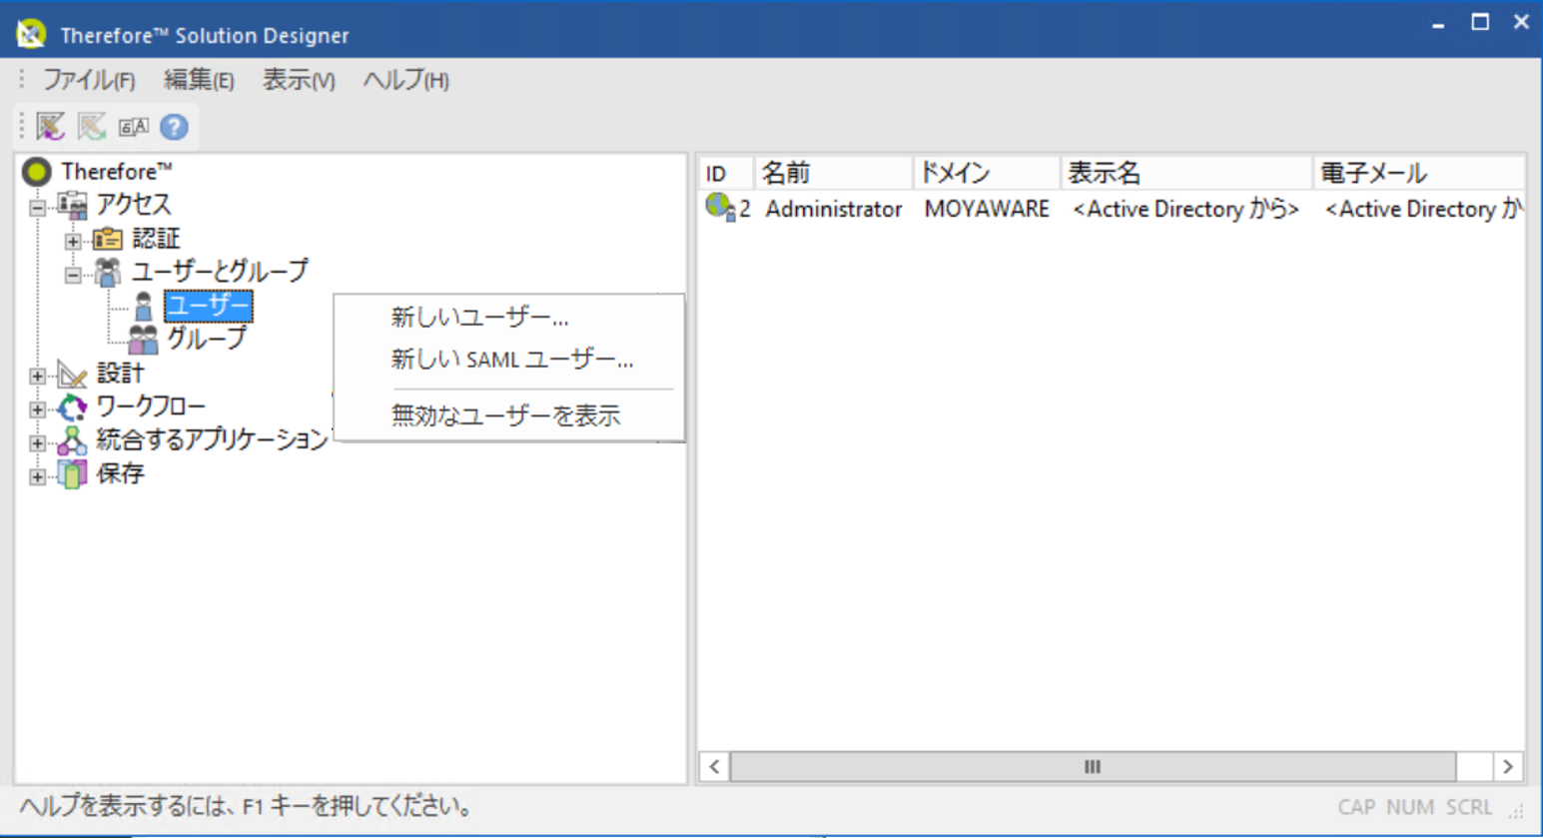Sort by the ドメイン column header
1543x838 pixels.
[x=987, y=173]
